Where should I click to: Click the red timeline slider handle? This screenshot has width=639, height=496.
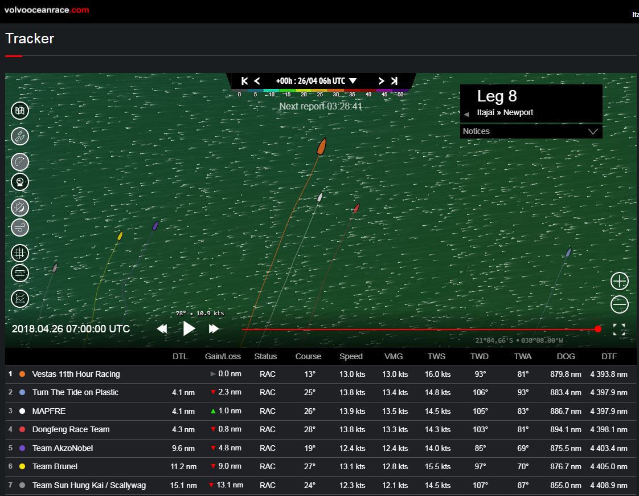(x=598, y=329)
